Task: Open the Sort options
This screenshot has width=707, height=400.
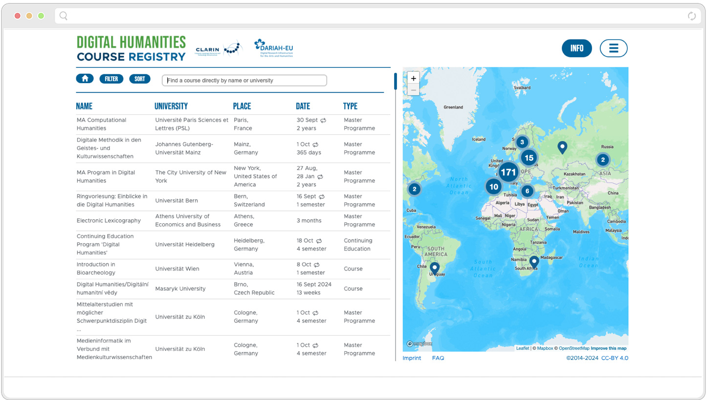Action: tap(140, 79)
